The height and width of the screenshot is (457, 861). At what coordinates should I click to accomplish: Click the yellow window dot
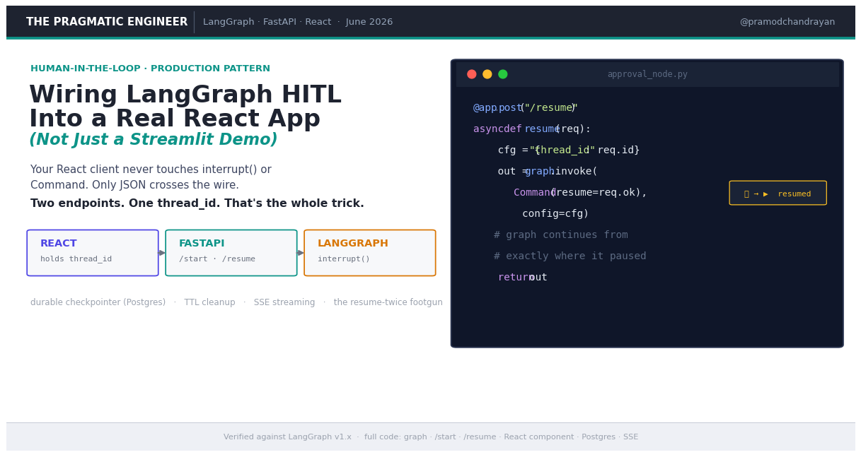point(487,74)
